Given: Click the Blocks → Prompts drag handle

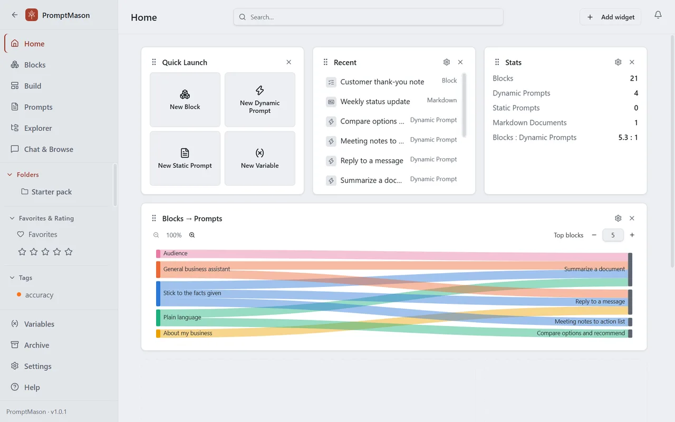Looking at the screenshot, I should [x=154, y=218].
